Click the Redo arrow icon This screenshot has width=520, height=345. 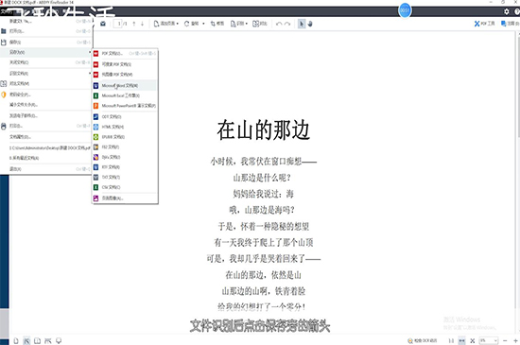(287, 24)
